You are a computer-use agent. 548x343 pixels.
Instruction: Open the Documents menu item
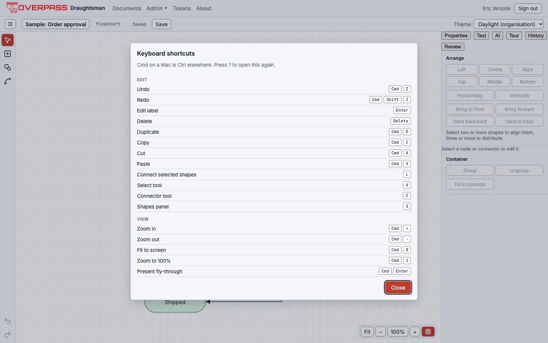coord(127,8)
